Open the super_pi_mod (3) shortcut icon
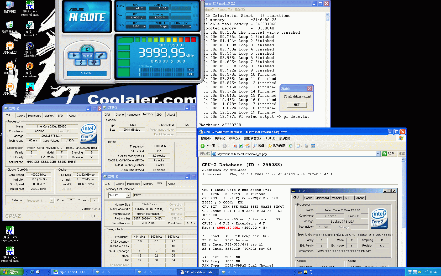Screen dimensions: 441x276 coord(10,254)
